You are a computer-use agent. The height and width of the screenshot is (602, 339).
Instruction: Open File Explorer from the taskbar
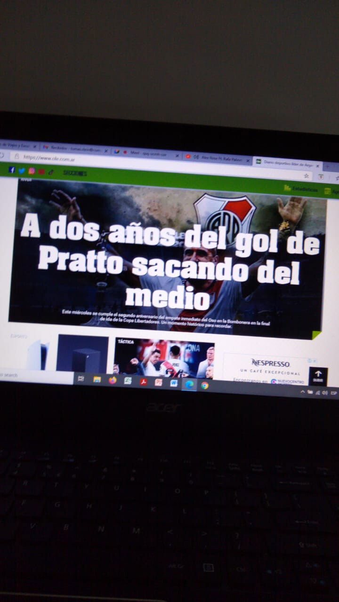click(x=97, y=380)
